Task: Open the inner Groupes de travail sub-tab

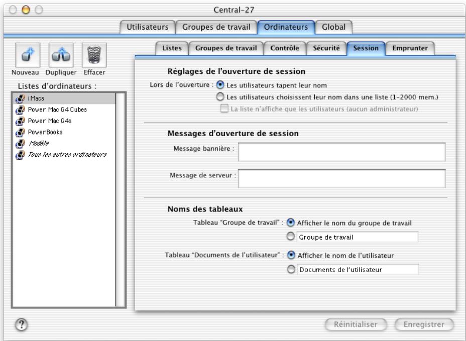Action: 226,48
